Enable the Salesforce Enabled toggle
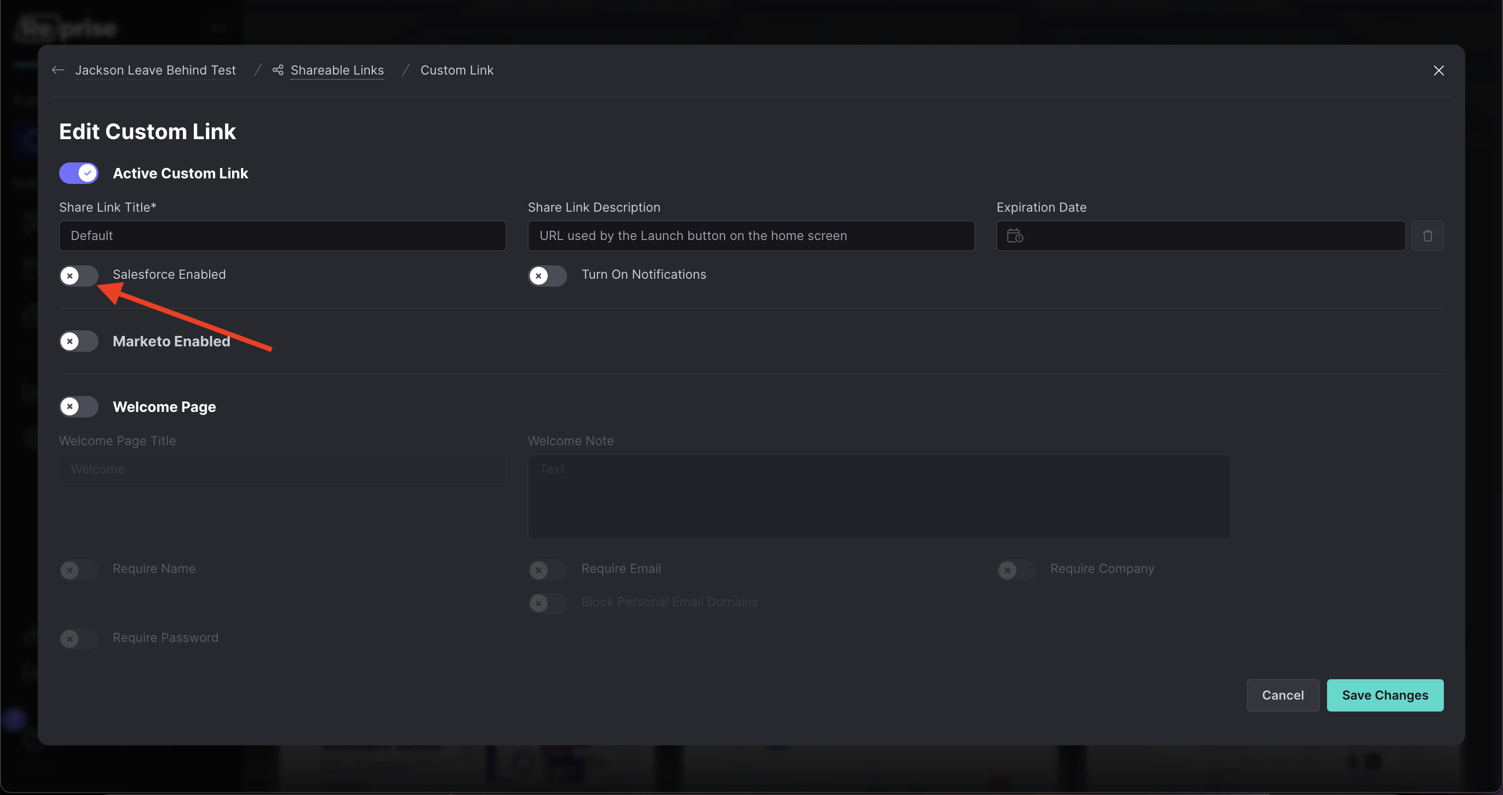 [x=79, y=275]
